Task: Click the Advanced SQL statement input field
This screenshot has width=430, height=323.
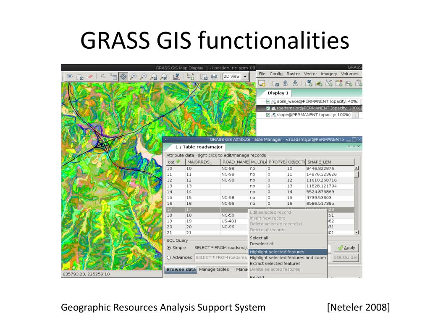Action: click(x=221, y=258)
